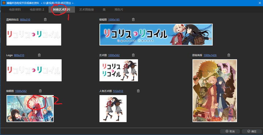Open the 1000x562 link beside 缩略图

[x=21, y=91]
